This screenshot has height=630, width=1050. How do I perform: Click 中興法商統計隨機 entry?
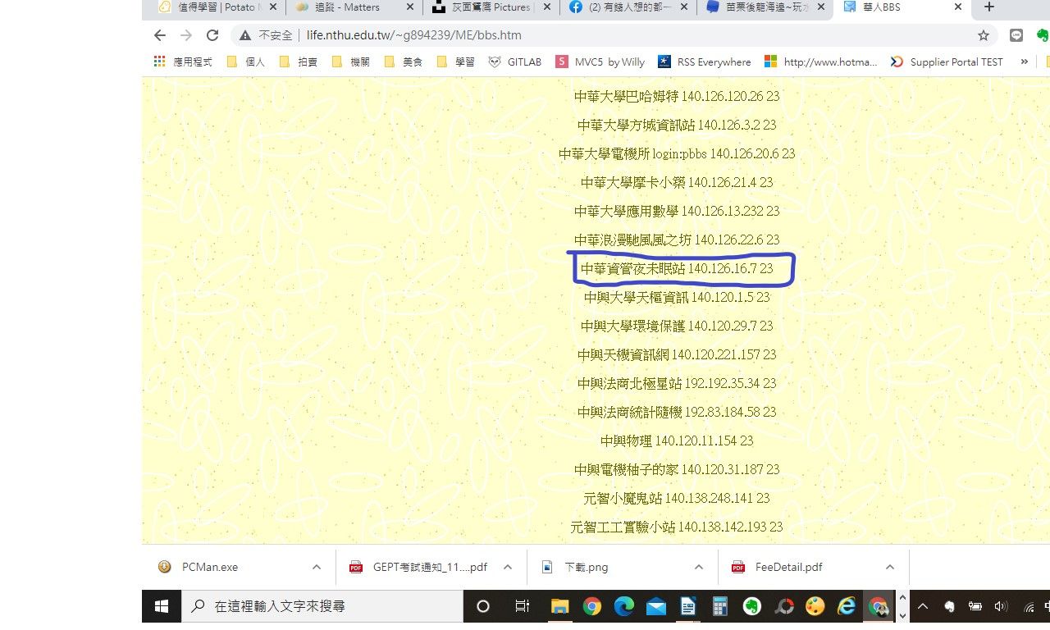coord(677,412)
